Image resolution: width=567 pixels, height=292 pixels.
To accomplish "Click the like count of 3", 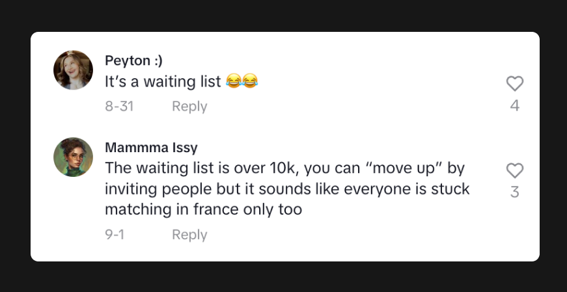I will coord(514,192).
